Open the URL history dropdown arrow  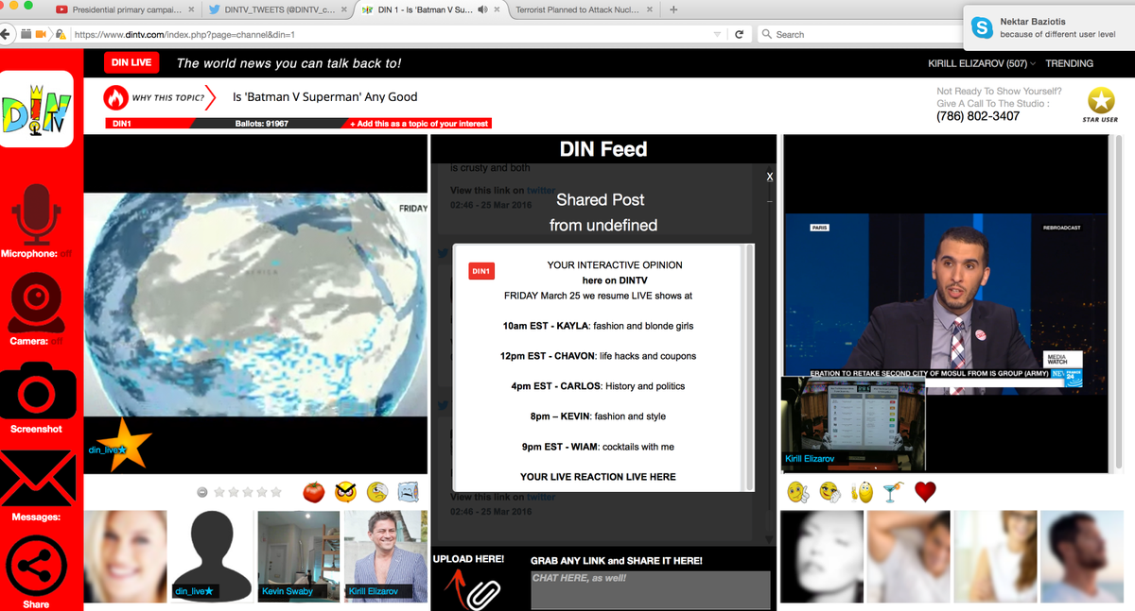(718, 34)
